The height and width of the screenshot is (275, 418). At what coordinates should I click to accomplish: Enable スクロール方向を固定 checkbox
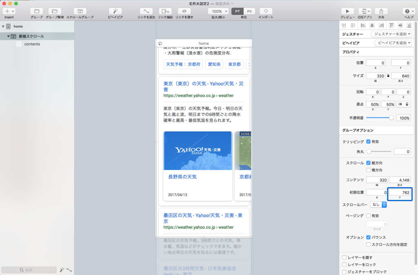[x=368, y=244]
